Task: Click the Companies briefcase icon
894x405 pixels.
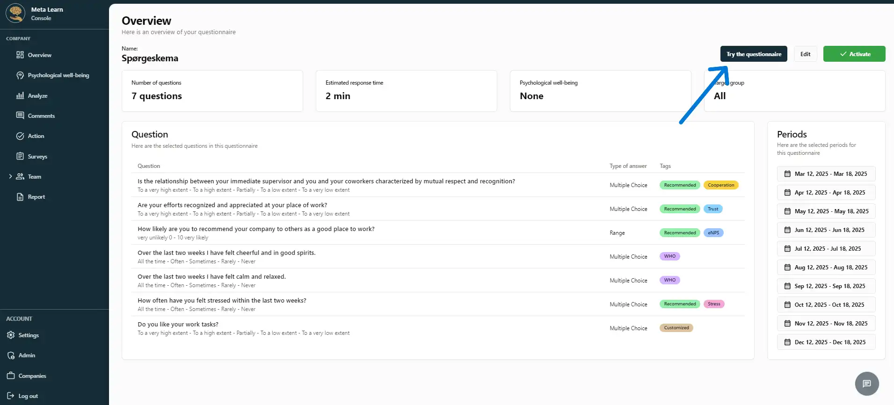Action: pos(11,376)
